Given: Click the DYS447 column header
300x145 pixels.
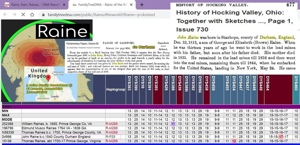Looking at the screenshot, I should (x=241, y=90).
